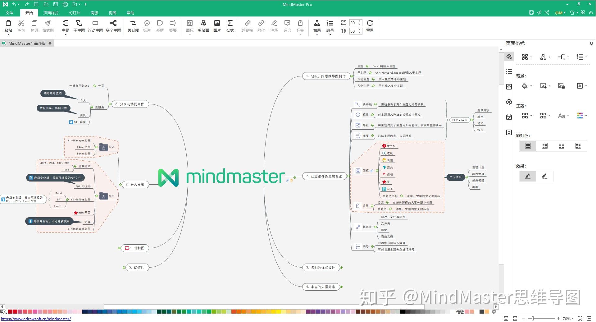Click the 重置 reset icon

pos(370,23)
